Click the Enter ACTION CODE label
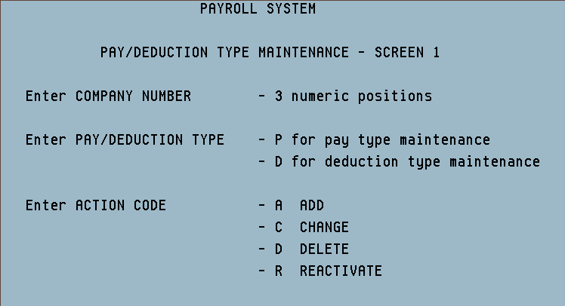The height and width of the screenshot is (306, 565). point(96,205)
